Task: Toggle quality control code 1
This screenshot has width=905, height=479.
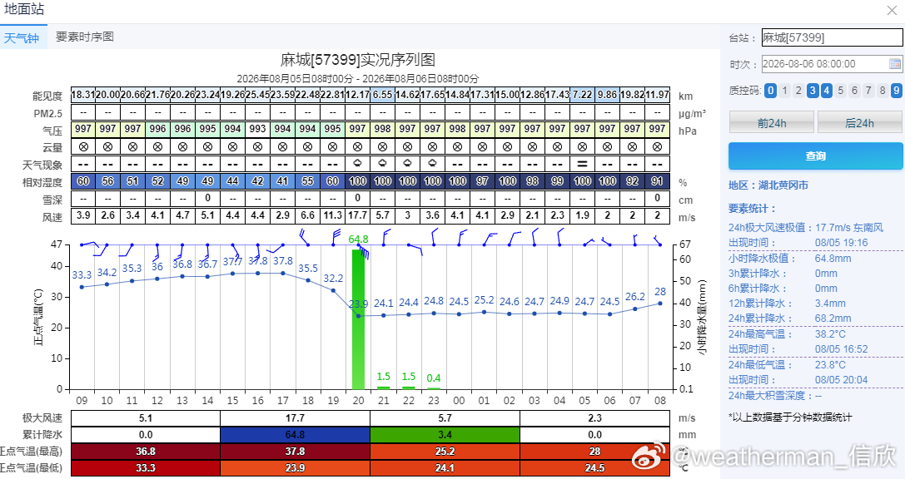Action: coord(784,91)
